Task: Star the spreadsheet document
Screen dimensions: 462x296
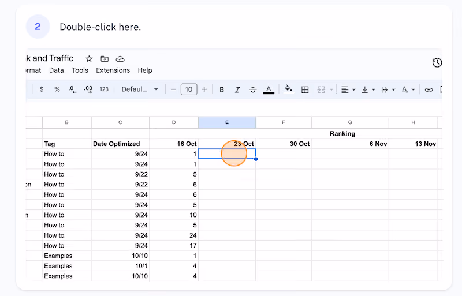Action: pos(89,59)
